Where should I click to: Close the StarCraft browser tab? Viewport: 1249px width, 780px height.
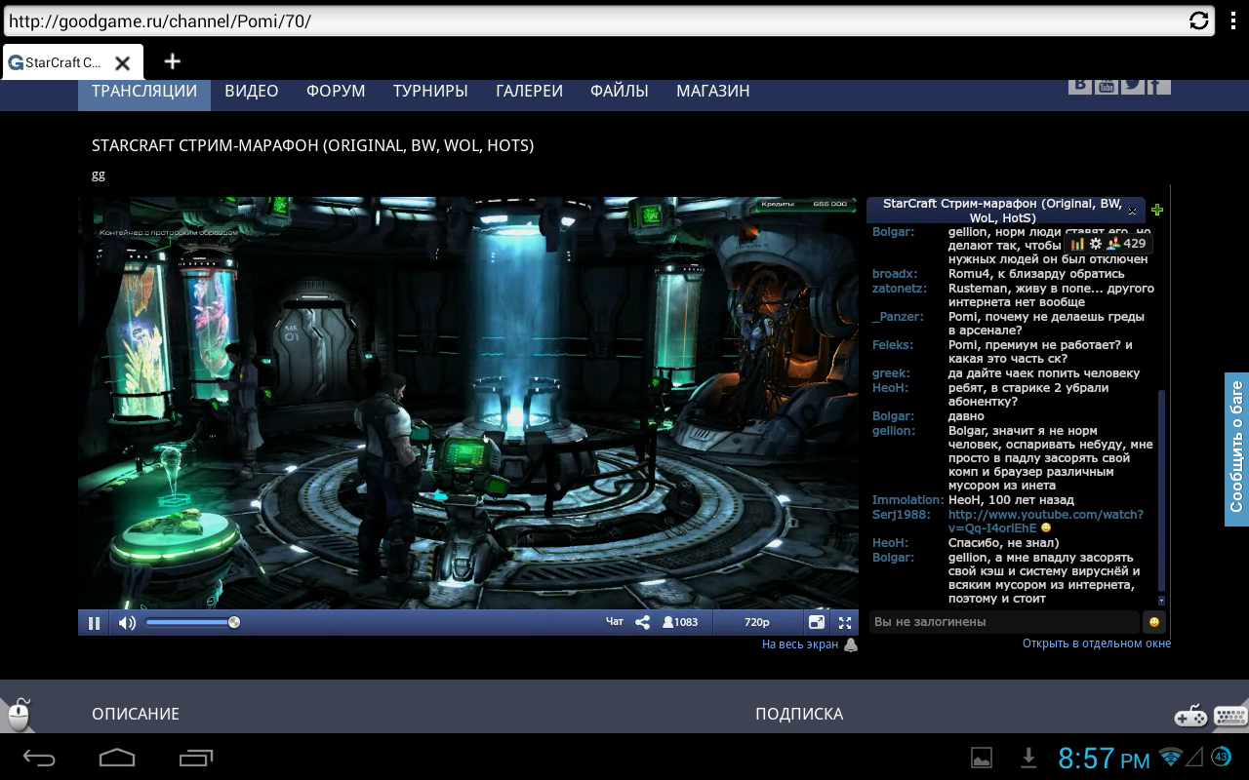pos(123,62)
